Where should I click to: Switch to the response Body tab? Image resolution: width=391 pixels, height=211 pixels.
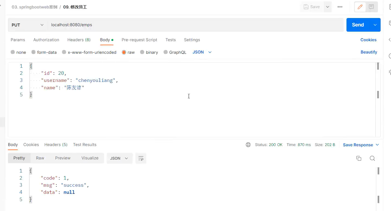13,145
